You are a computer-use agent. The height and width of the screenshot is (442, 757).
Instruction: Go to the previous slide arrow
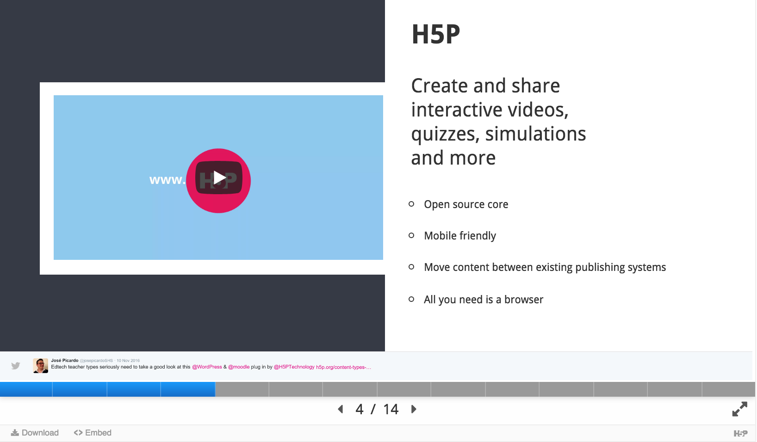[x=341, y=409]
